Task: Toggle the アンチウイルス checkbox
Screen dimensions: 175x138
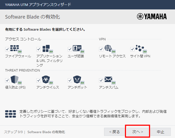Action: coord(38,80)
